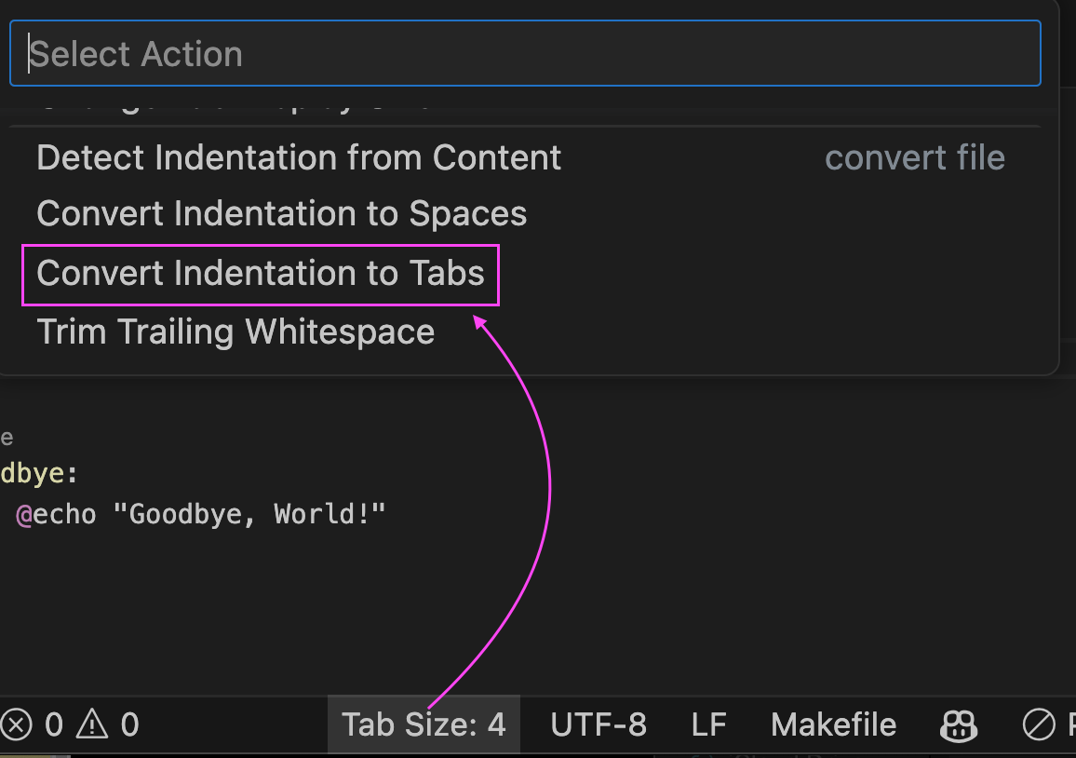The height and width of the screenshot is (758, 1076).
Task: Run Trim Trailing Whitespace action
Action: [235, 332]
